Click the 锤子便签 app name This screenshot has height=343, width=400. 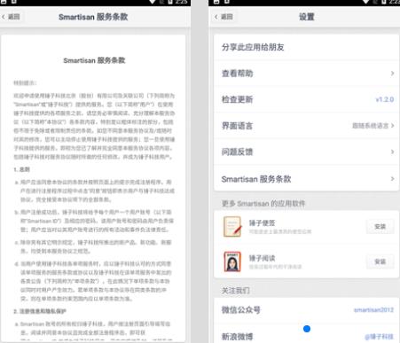tap(262, 223)
